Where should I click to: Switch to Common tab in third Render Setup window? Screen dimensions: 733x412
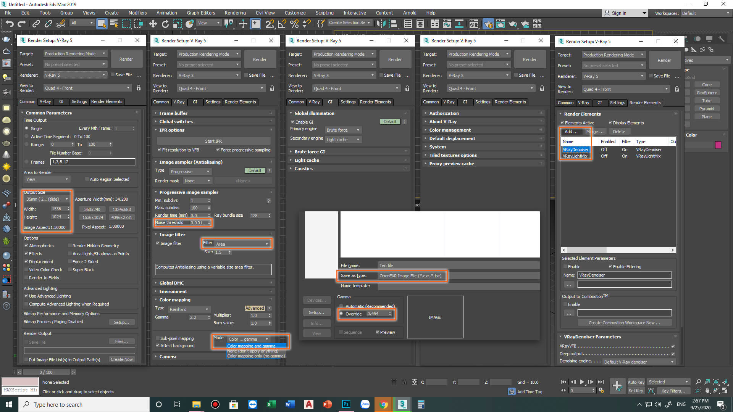tap(296, 102)
